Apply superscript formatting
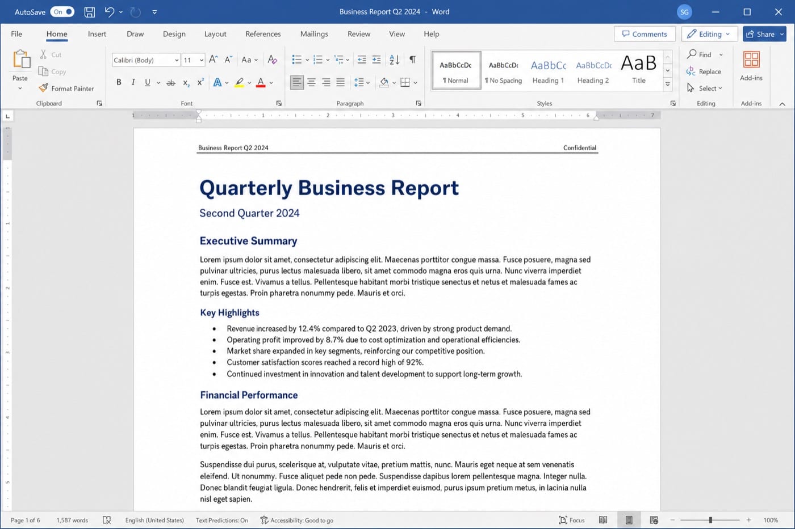This screenshot has width=795, height=529. (200, 83)
